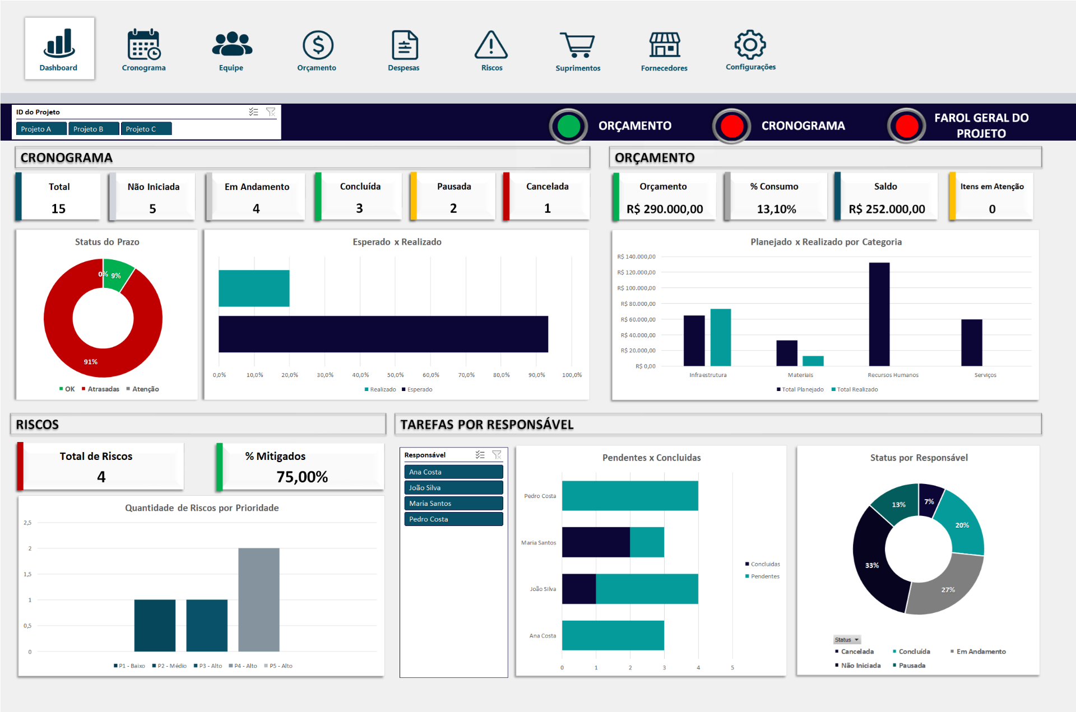1076x712 pixels.
Task: Select the tall gray risk priority bar
Action: 259,599
